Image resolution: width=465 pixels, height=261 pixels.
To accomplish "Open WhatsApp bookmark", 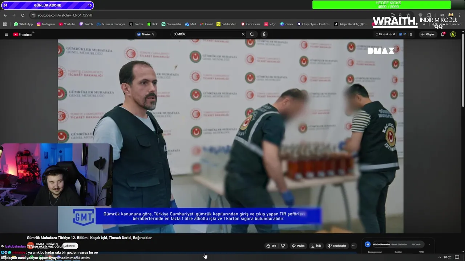I will coord(23,24).
